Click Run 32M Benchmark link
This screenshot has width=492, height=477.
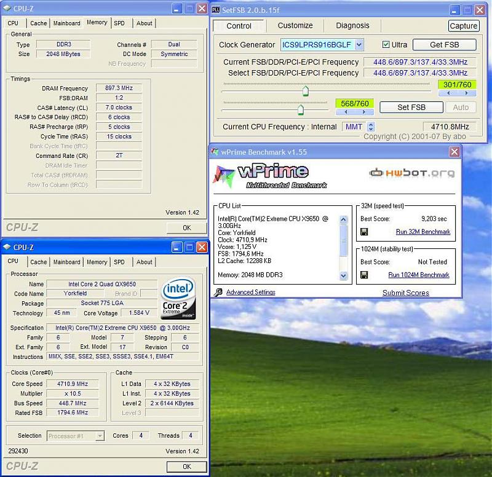pyautogui.click(x=423, y=232)
